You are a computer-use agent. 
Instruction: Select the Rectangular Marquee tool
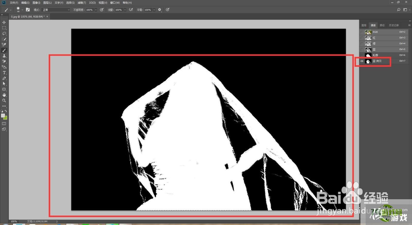click(x=4, y=28)
